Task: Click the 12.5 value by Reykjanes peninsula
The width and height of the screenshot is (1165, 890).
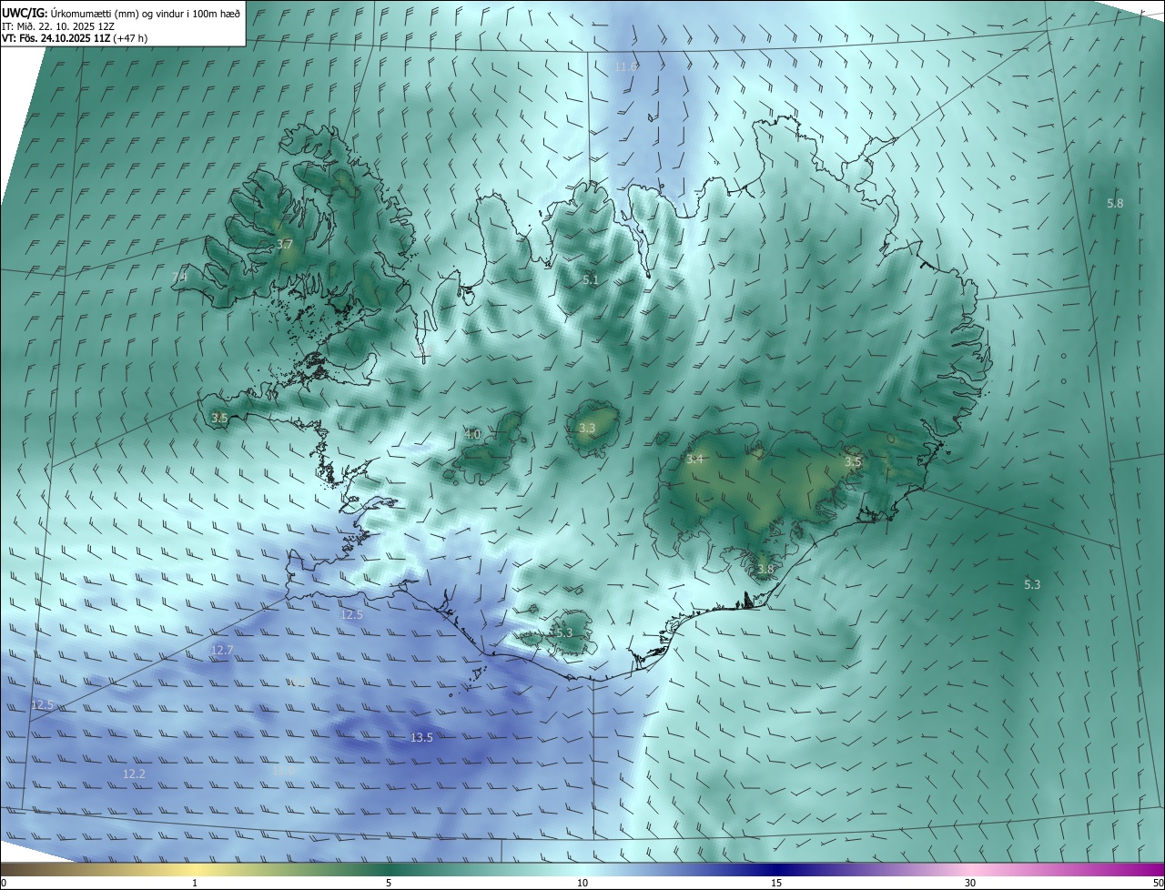Action: pyautogui.click(x=351, y=615)
